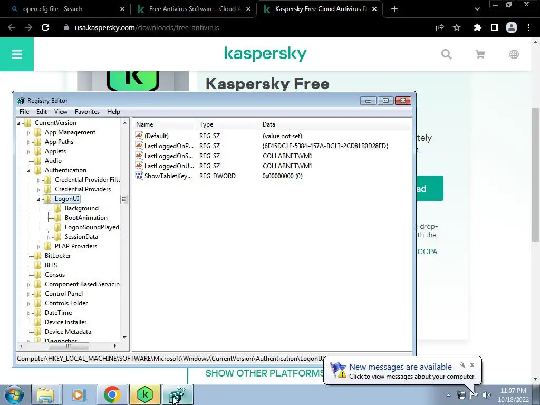
Task: Collapse the LogonUI key
Action: pyautogui.click(x=38, y=199)
